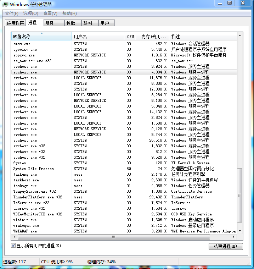The image size is (254, 269).
Task: Click the Certificate Service description cell
Action: (191, 191)
